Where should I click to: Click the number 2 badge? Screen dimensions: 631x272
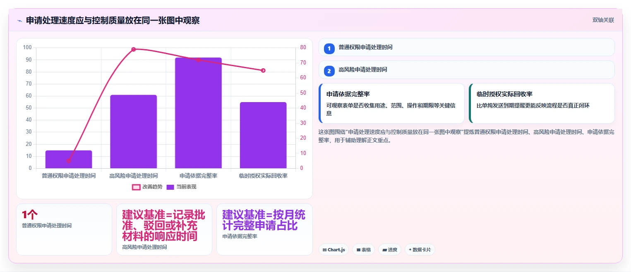pyautogui.click(x=329, y=71)
